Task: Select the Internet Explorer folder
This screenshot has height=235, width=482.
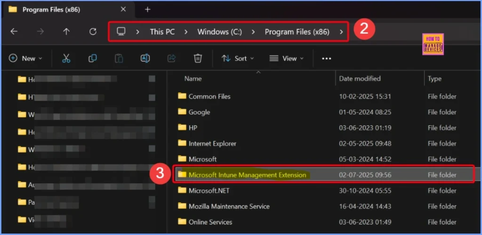Action: pos(324,143)
